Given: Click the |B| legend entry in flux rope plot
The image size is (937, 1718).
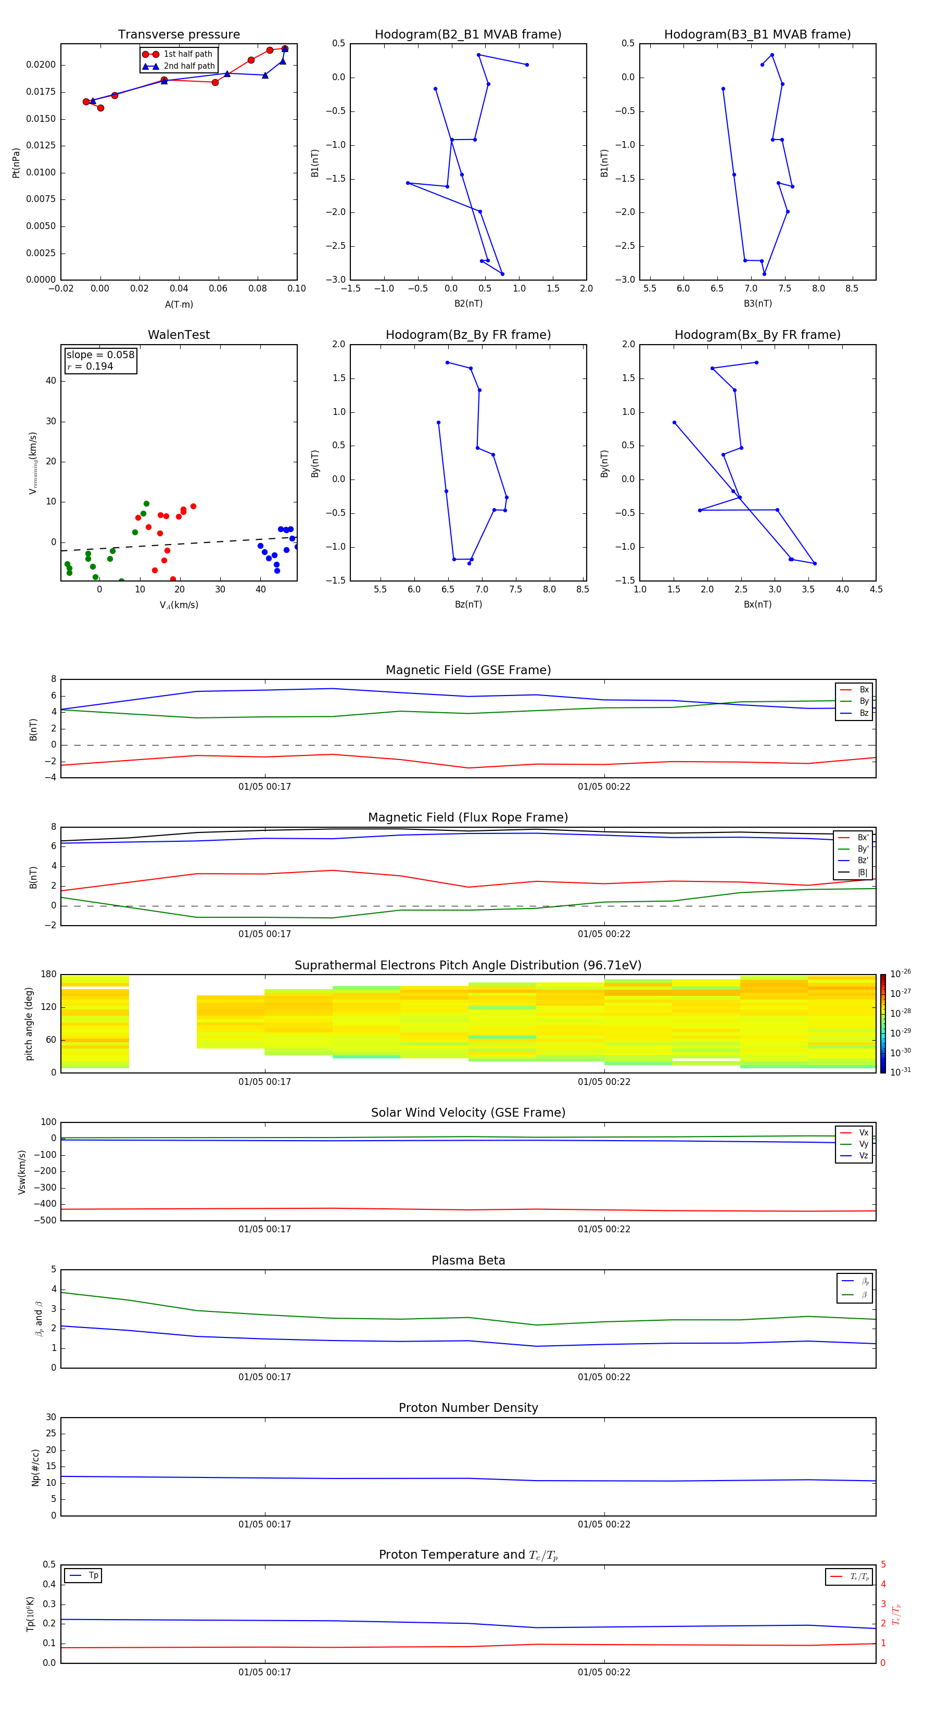Looking at the screenshot, I should pyautogui.click(x=854, y=873).
